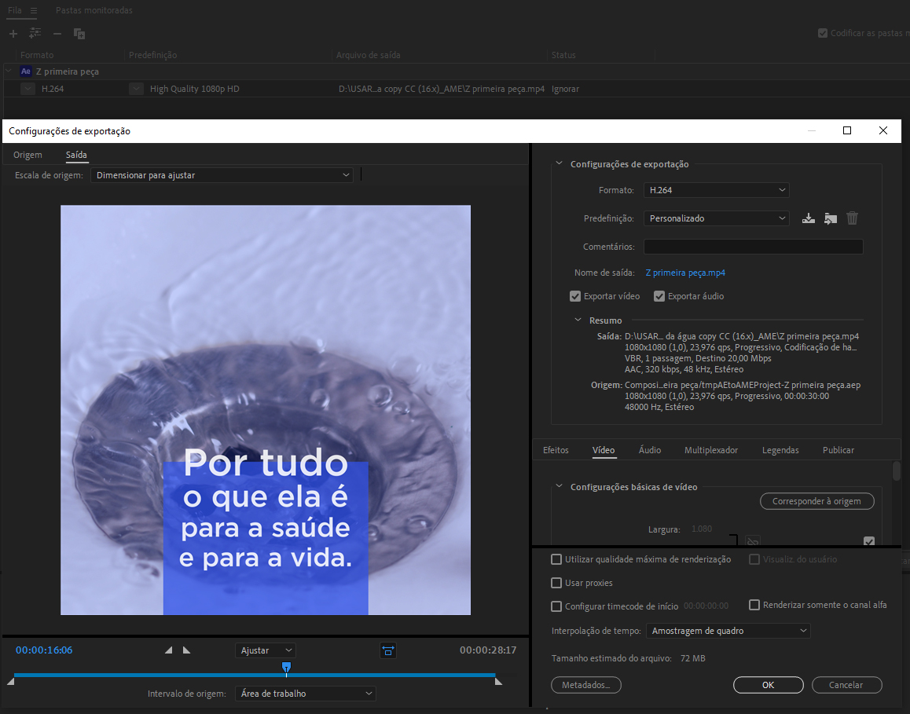
Task: Set Out point on the timeline
Action: coord(186,650)
